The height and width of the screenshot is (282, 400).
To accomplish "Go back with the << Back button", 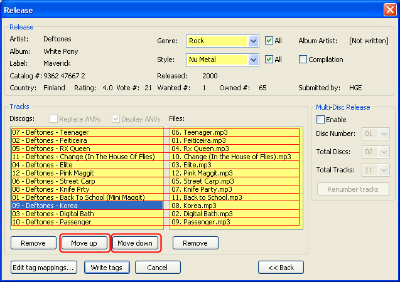I will 281,267.
